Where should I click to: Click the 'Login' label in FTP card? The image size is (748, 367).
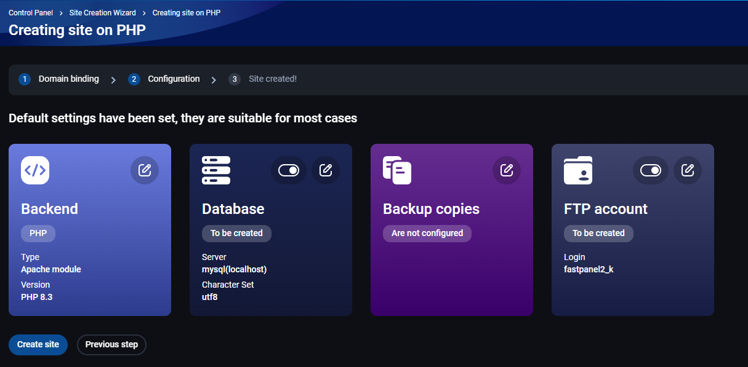(x=574, y=257)
